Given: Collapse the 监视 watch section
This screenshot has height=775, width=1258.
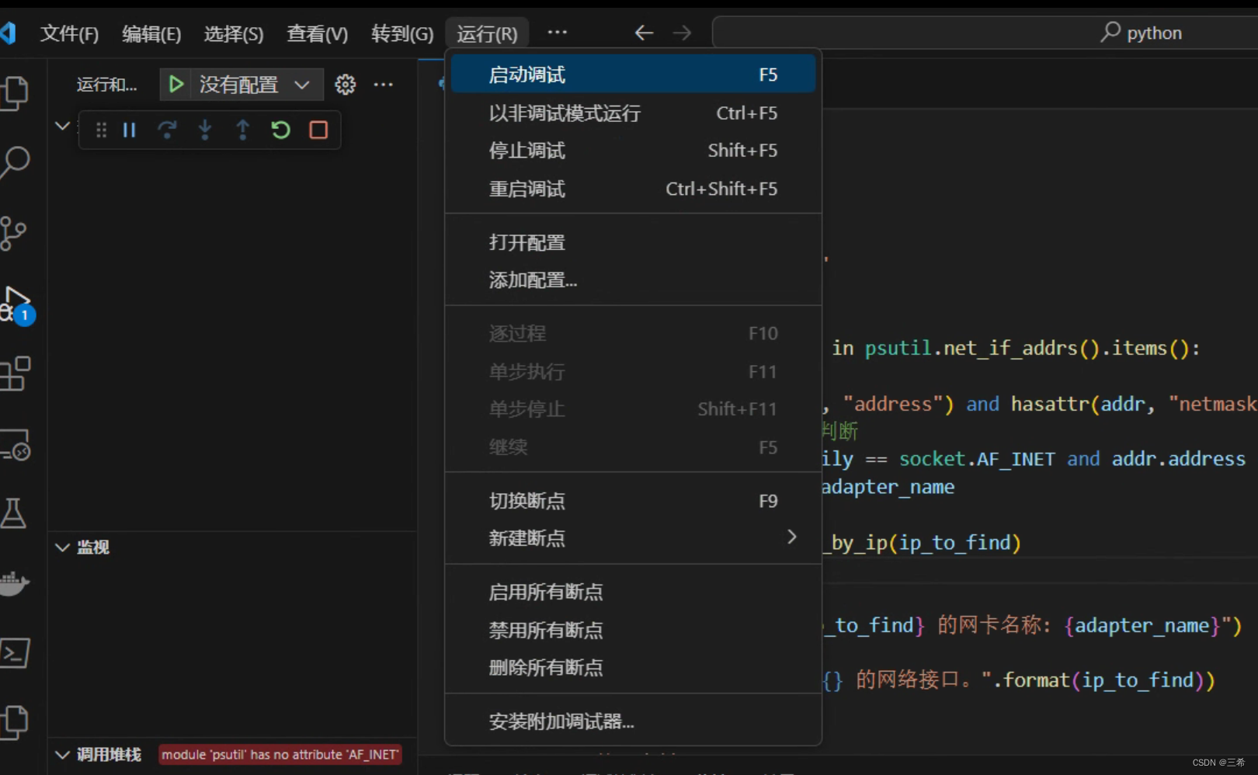Looking at the screenshot, I should click(63, 547).
